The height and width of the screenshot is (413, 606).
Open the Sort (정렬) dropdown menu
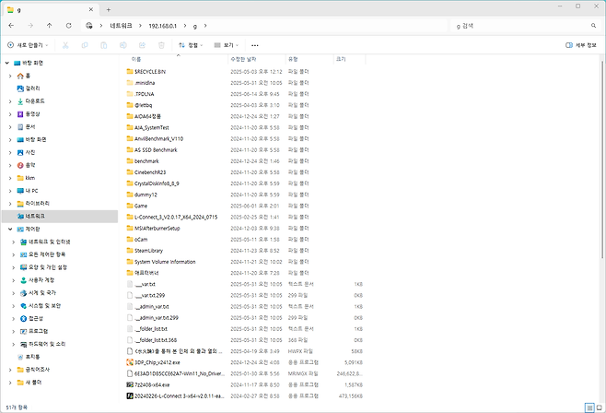coord(189,44)
